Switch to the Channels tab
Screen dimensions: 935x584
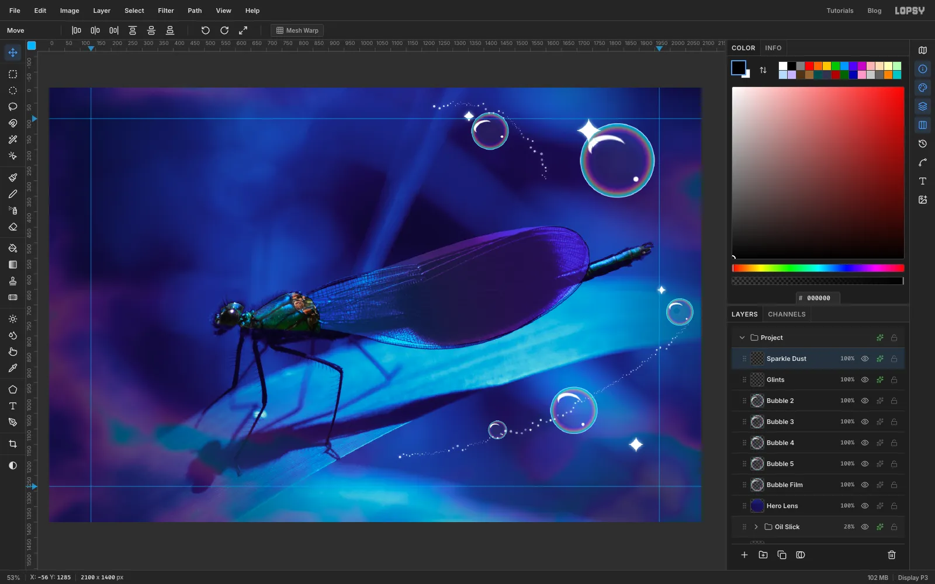pyautogui.click(x=787, y=314)
